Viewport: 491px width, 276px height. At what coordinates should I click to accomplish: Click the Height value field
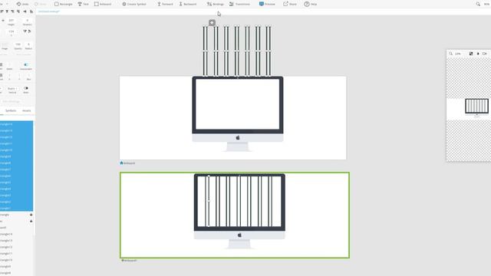pos(12,21)
